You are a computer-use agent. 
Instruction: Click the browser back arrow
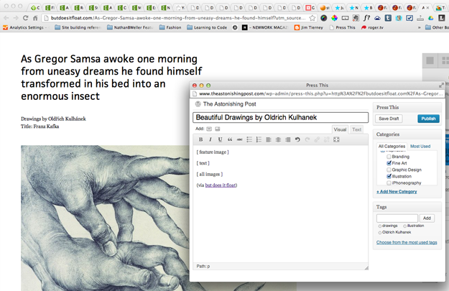(6, 18)
